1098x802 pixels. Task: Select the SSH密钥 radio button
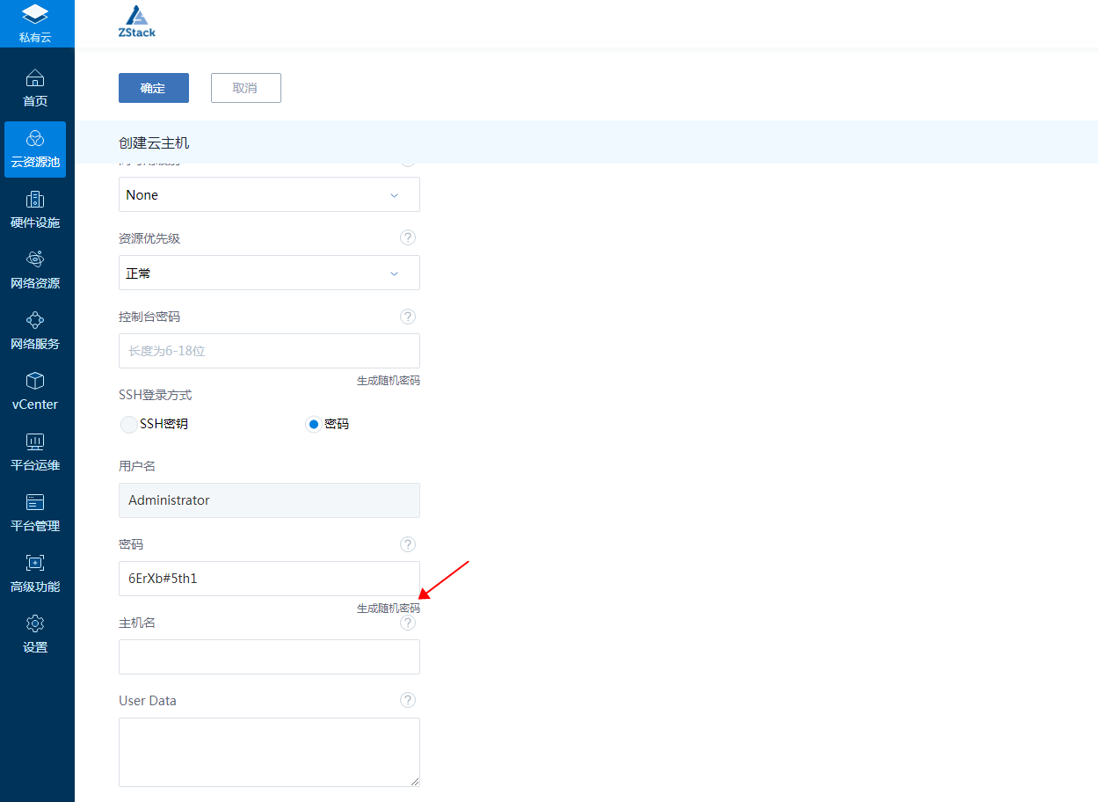(x=128, y=424)
